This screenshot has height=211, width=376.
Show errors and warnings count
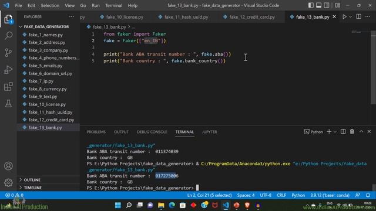pos(14,195)
